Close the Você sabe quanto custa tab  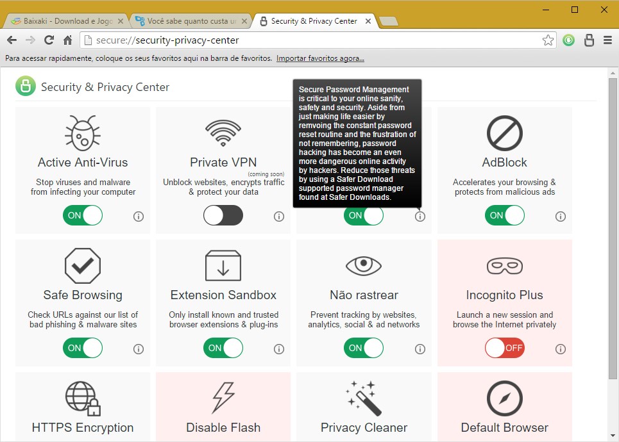pyautogui.click(x=244, y=21)
